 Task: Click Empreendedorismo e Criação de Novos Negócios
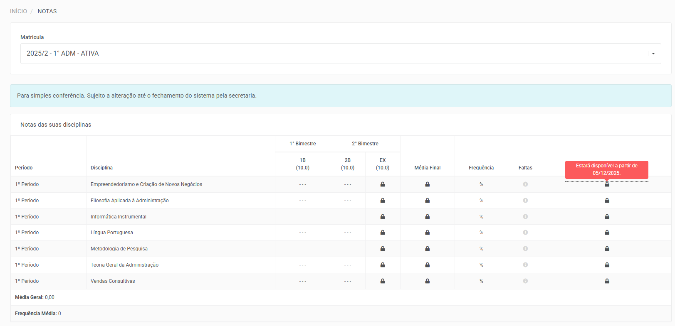146,184
